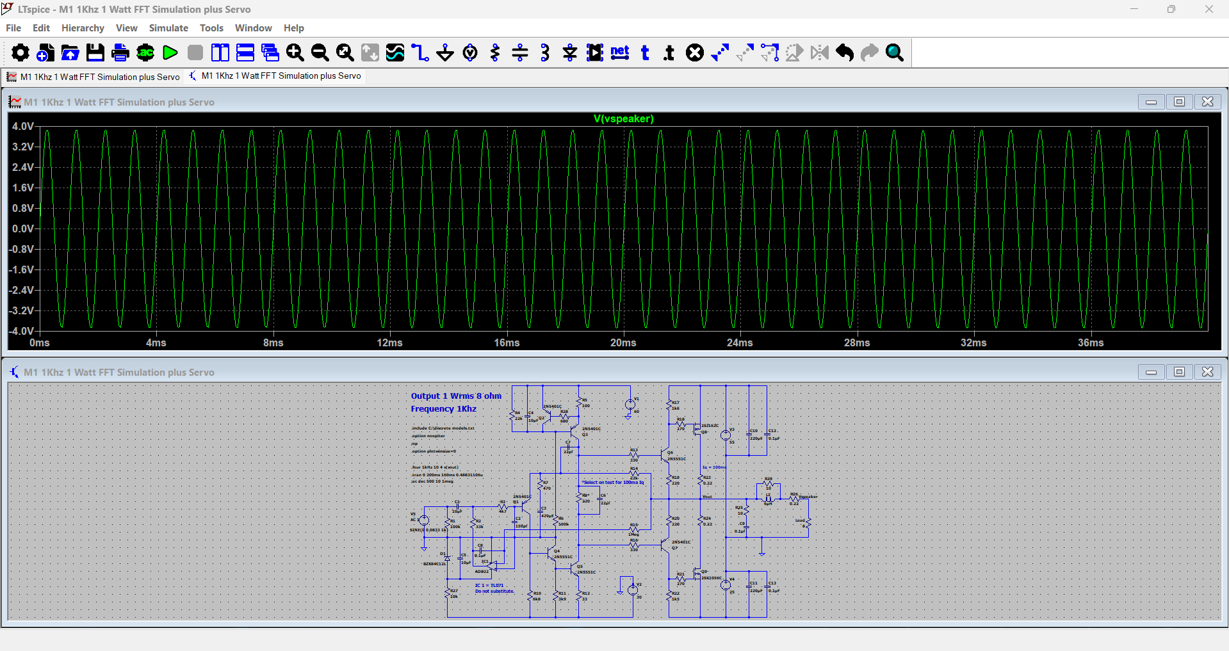Open the Find search tool

[x=895, y=52]
